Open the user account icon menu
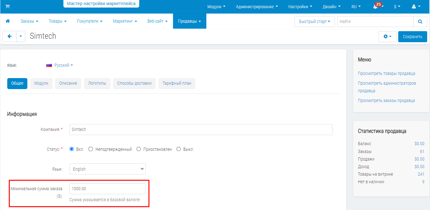430x210 pixels. [x=416, y=7]
